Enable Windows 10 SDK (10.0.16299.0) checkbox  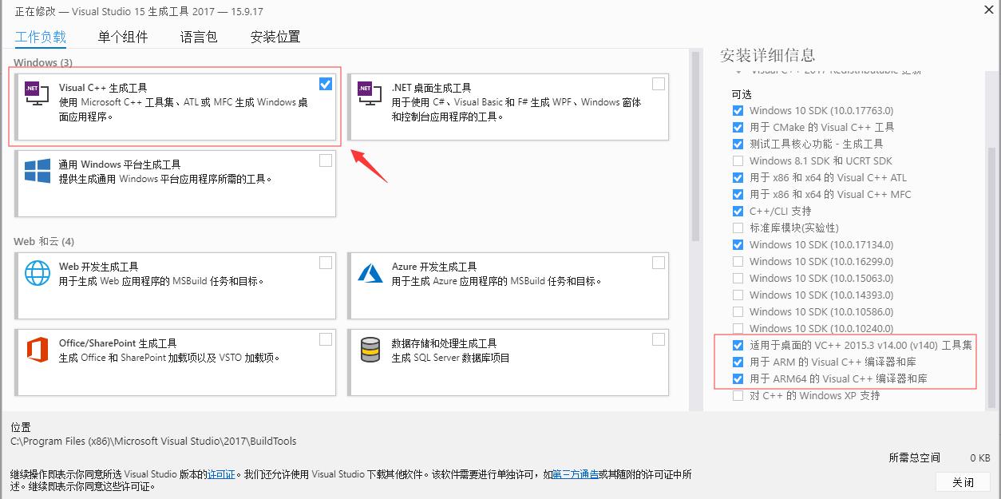tap(738, 262)
